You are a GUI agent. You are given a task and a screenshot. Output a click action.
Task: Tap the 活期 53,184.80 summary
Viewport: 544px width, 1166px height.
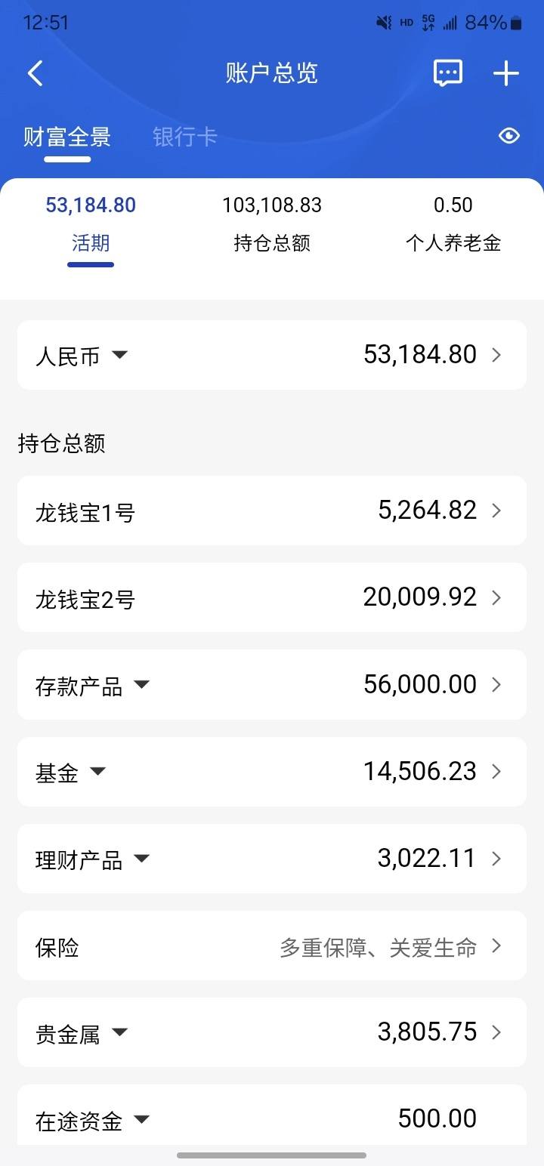[x=91, y=224]
